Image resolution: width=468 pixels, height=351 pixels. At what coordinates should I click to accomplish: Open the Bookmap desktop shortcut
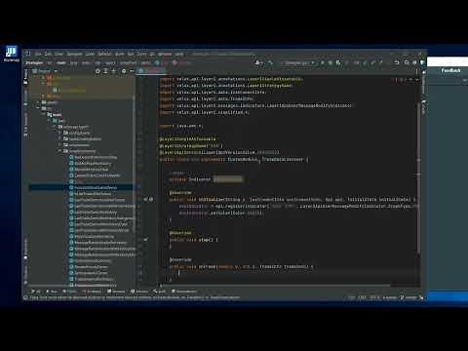(x=12, y=54)
